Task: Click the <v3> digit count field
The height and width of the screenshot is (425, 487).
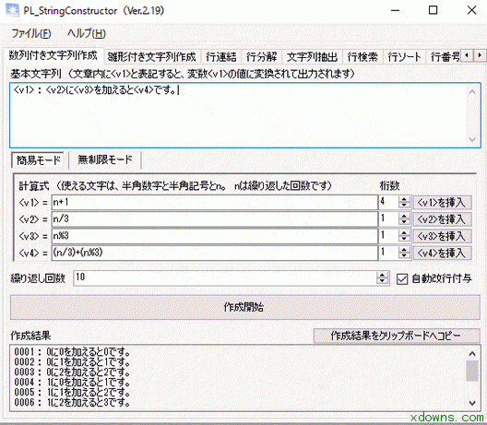Action: (x=388, y=236)
